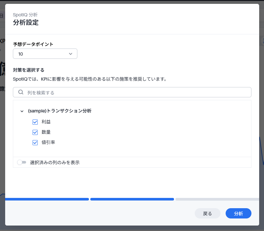This screenshot has height=231, width=264.
Task: Collapse the (sample)トランザクション分析 group chevron
Action: tap(22, 111)
